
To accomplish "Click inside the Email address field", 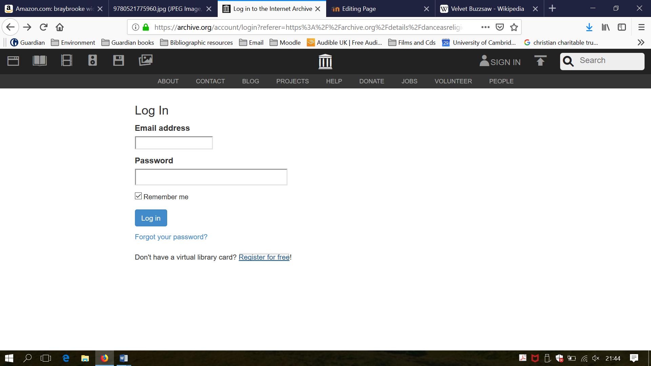I will pos(174,143).
